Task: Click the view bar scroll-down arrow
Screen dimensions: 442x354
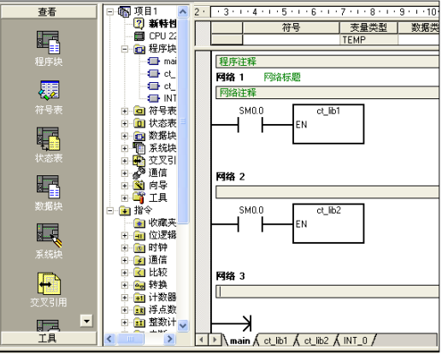Action: [x=86, y=321]
